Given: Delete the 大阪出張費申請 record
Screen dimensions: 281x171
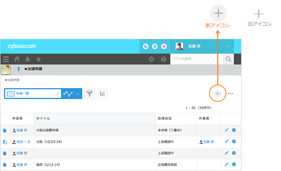Looking at the screenshot, I should [234, 130].
